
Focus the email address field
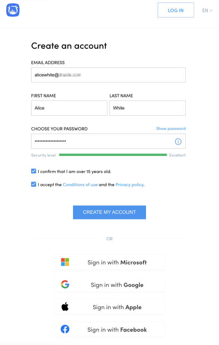point(108,75)
